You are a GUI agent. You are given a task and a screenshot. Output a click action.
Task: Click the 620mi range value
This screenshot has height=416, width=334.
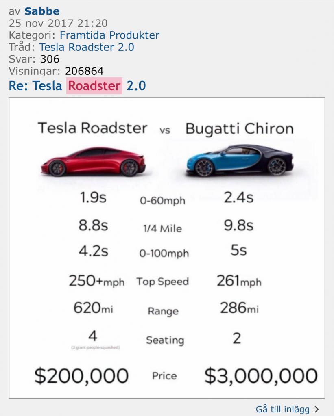[x=93, y=308]
